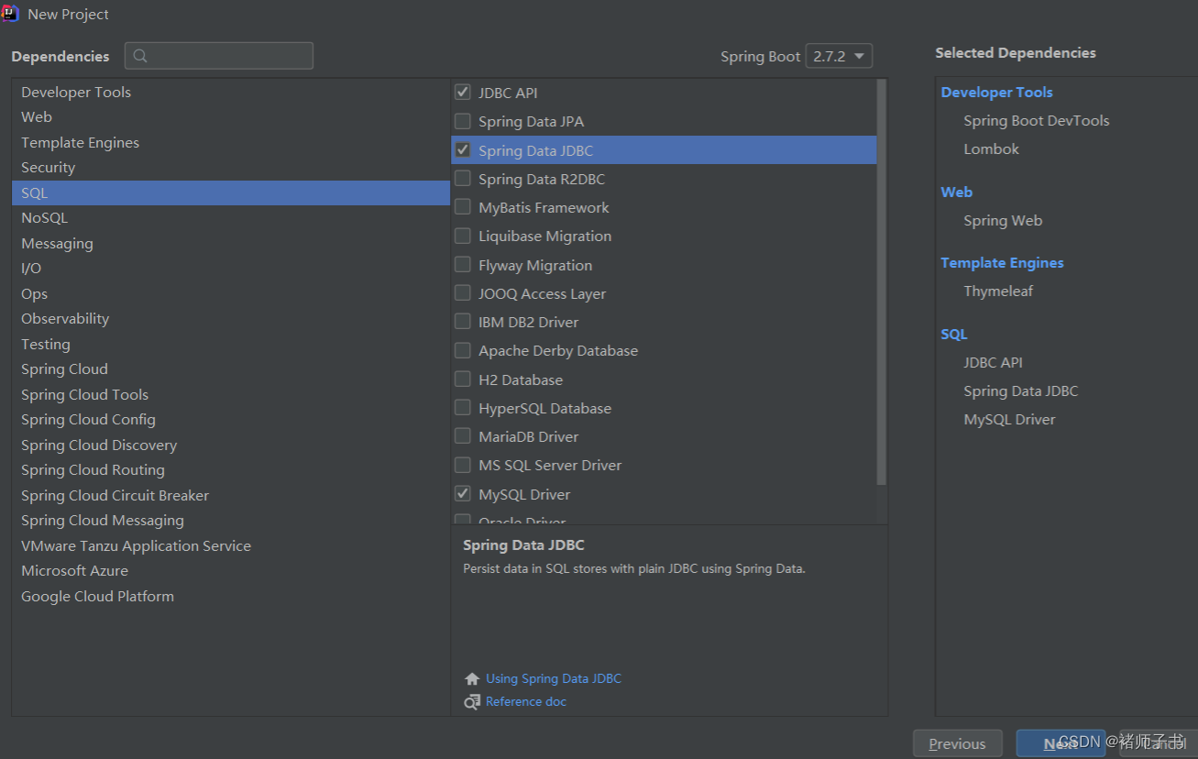This screenshot has height=759, width=1198.
Task: Click the home icon beside Using Spring Data JDBC
Action: [472, 679]
